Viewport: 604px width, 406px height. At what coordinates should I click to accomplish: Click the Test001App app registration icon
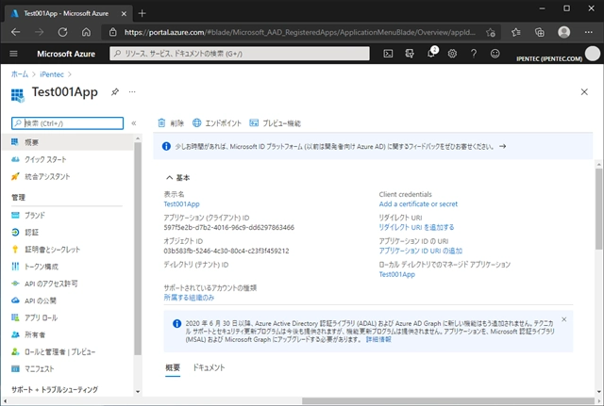(17, 95)
